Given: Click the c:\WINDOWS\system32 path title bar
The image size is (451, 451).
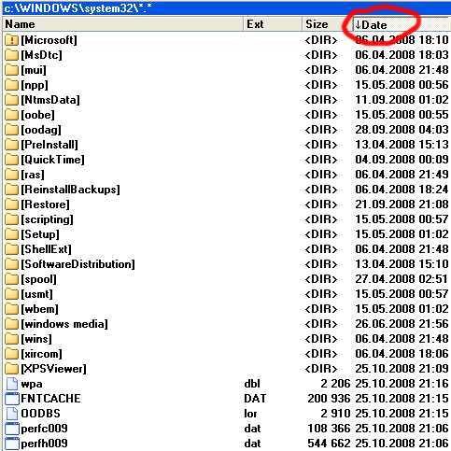Looking at the screenshot, I should tap(227, 8).
